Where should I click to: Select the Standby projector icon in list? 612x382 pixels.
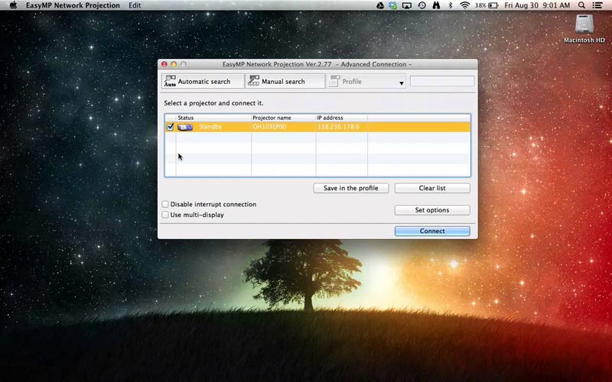(185, 127)
